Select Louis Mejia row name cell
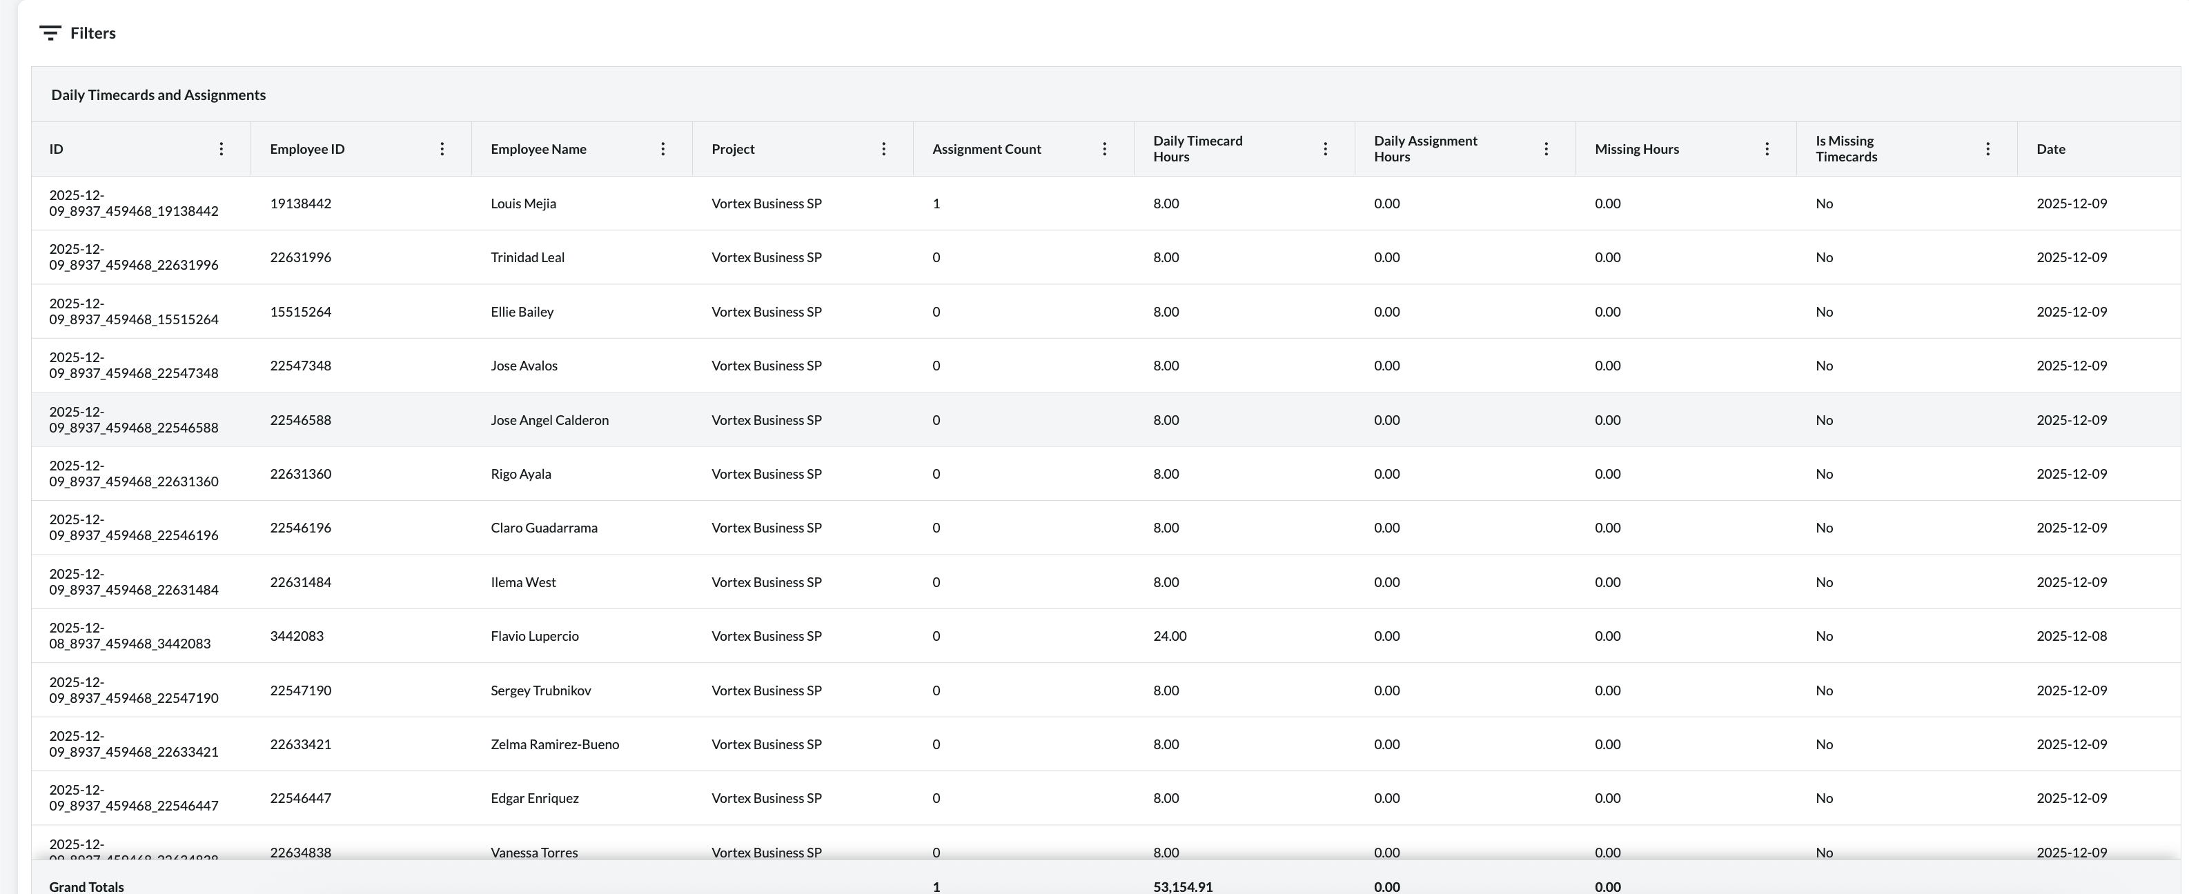This screenshot has width=2189, height=894. click(524, 203)
